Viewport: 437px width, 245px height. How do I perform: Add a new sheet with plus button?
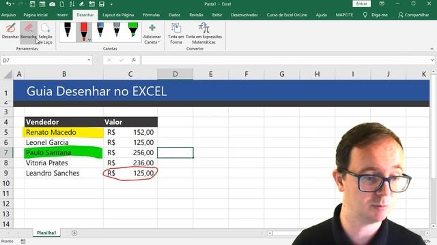pos(74,233)
